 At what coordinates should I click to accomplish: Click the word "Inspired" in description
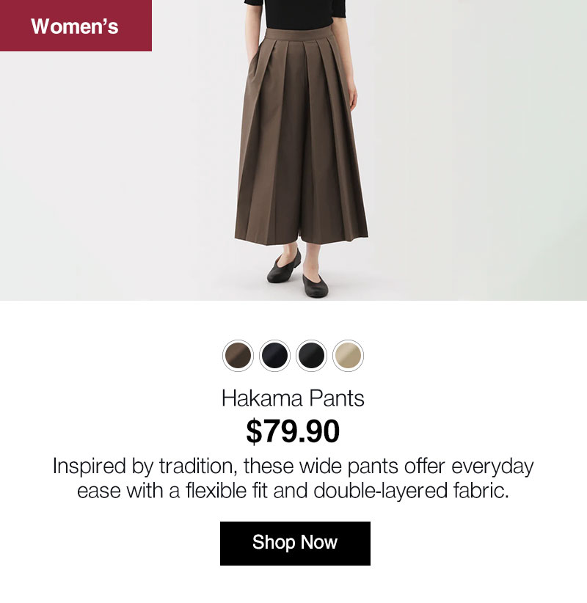[90, 467]
